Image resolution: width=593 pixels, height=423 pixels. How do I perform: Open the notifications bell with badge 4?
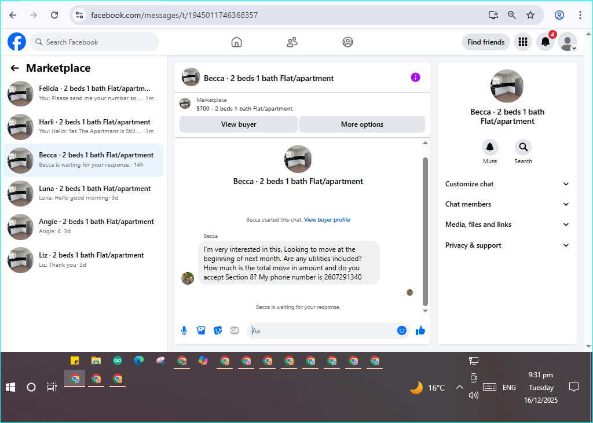[546, 42]
